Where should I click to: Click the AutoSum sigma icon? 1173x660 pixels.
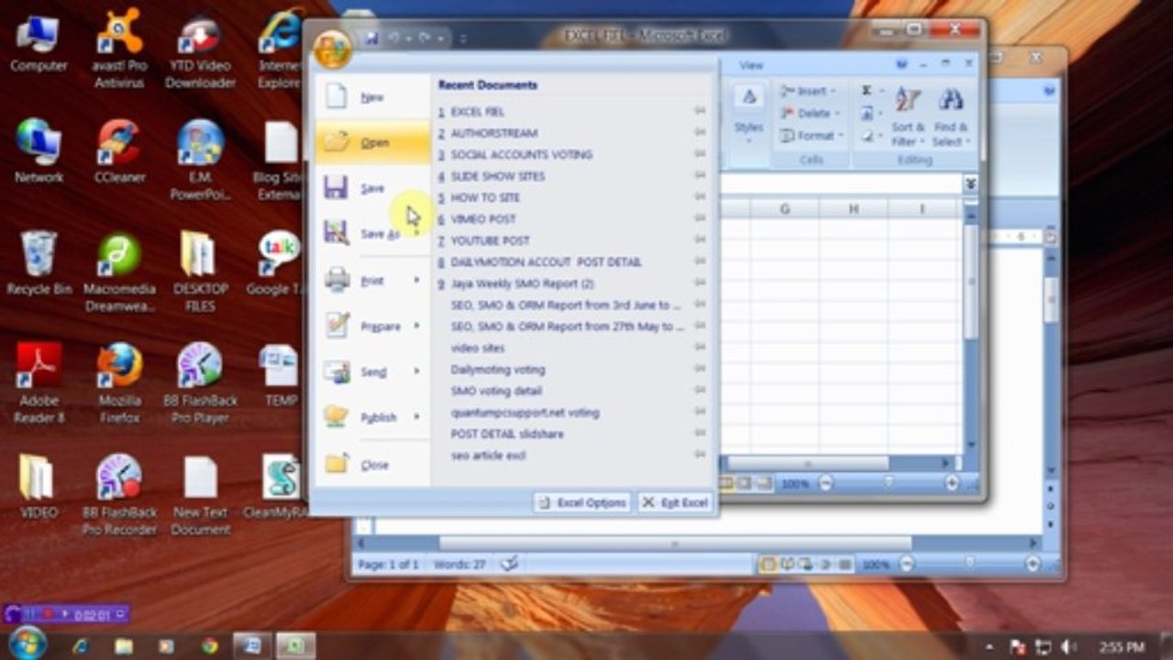866,91
